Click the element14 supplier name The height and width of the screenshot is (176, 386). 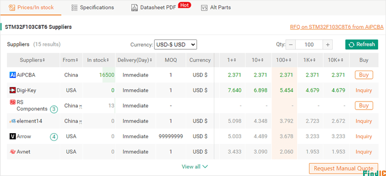tap(29, 121)
